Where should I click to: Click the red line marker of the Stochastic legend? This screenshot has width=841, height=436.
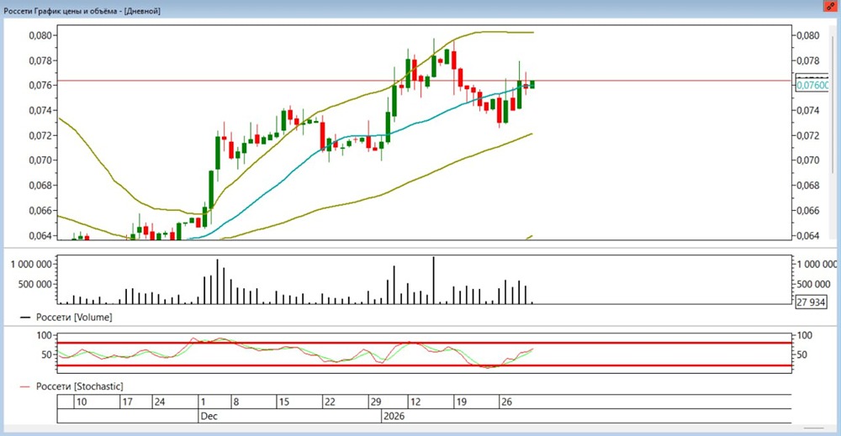pos(24,386)
